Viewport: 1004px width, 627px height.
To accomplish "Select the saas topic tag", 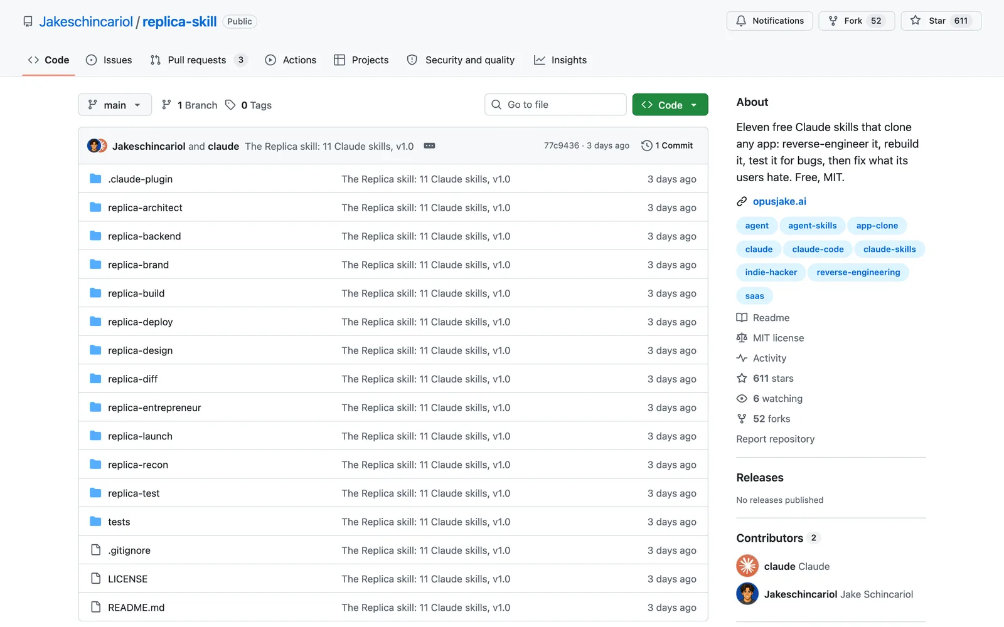I will [755, 296].
